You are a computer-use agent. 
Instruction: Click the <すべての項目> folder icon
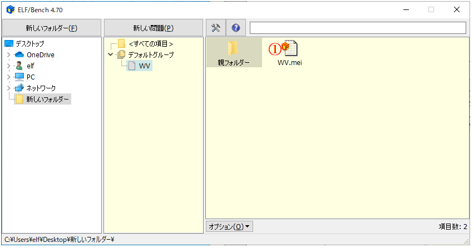point(121,44)
